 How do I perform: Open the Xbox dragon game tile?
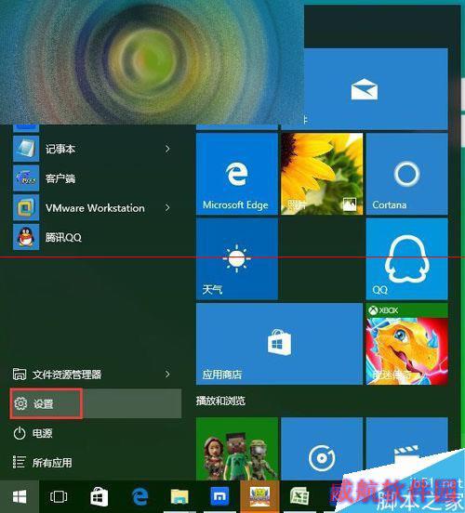pos(406,344)
